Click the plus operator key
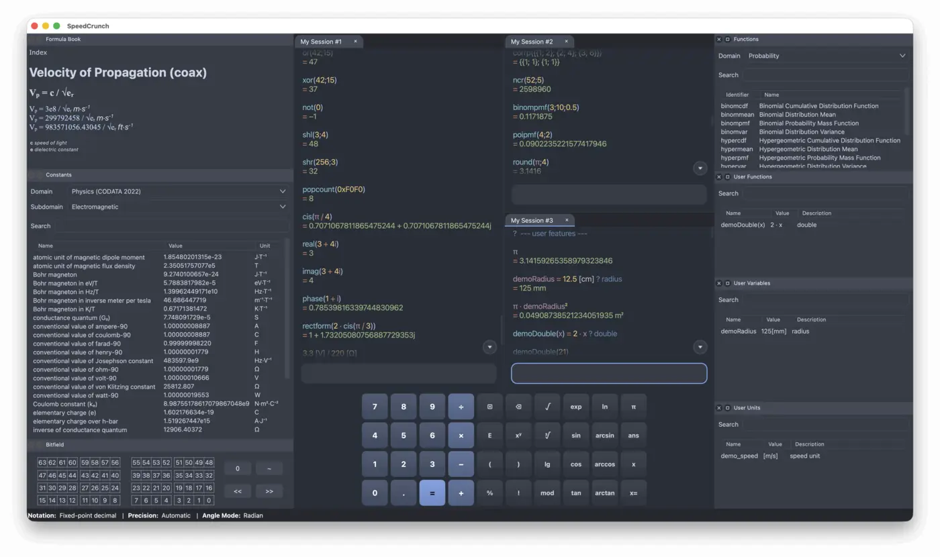This screenshot has width=940, height=557. pyautogui.click(x=461, y=493)
